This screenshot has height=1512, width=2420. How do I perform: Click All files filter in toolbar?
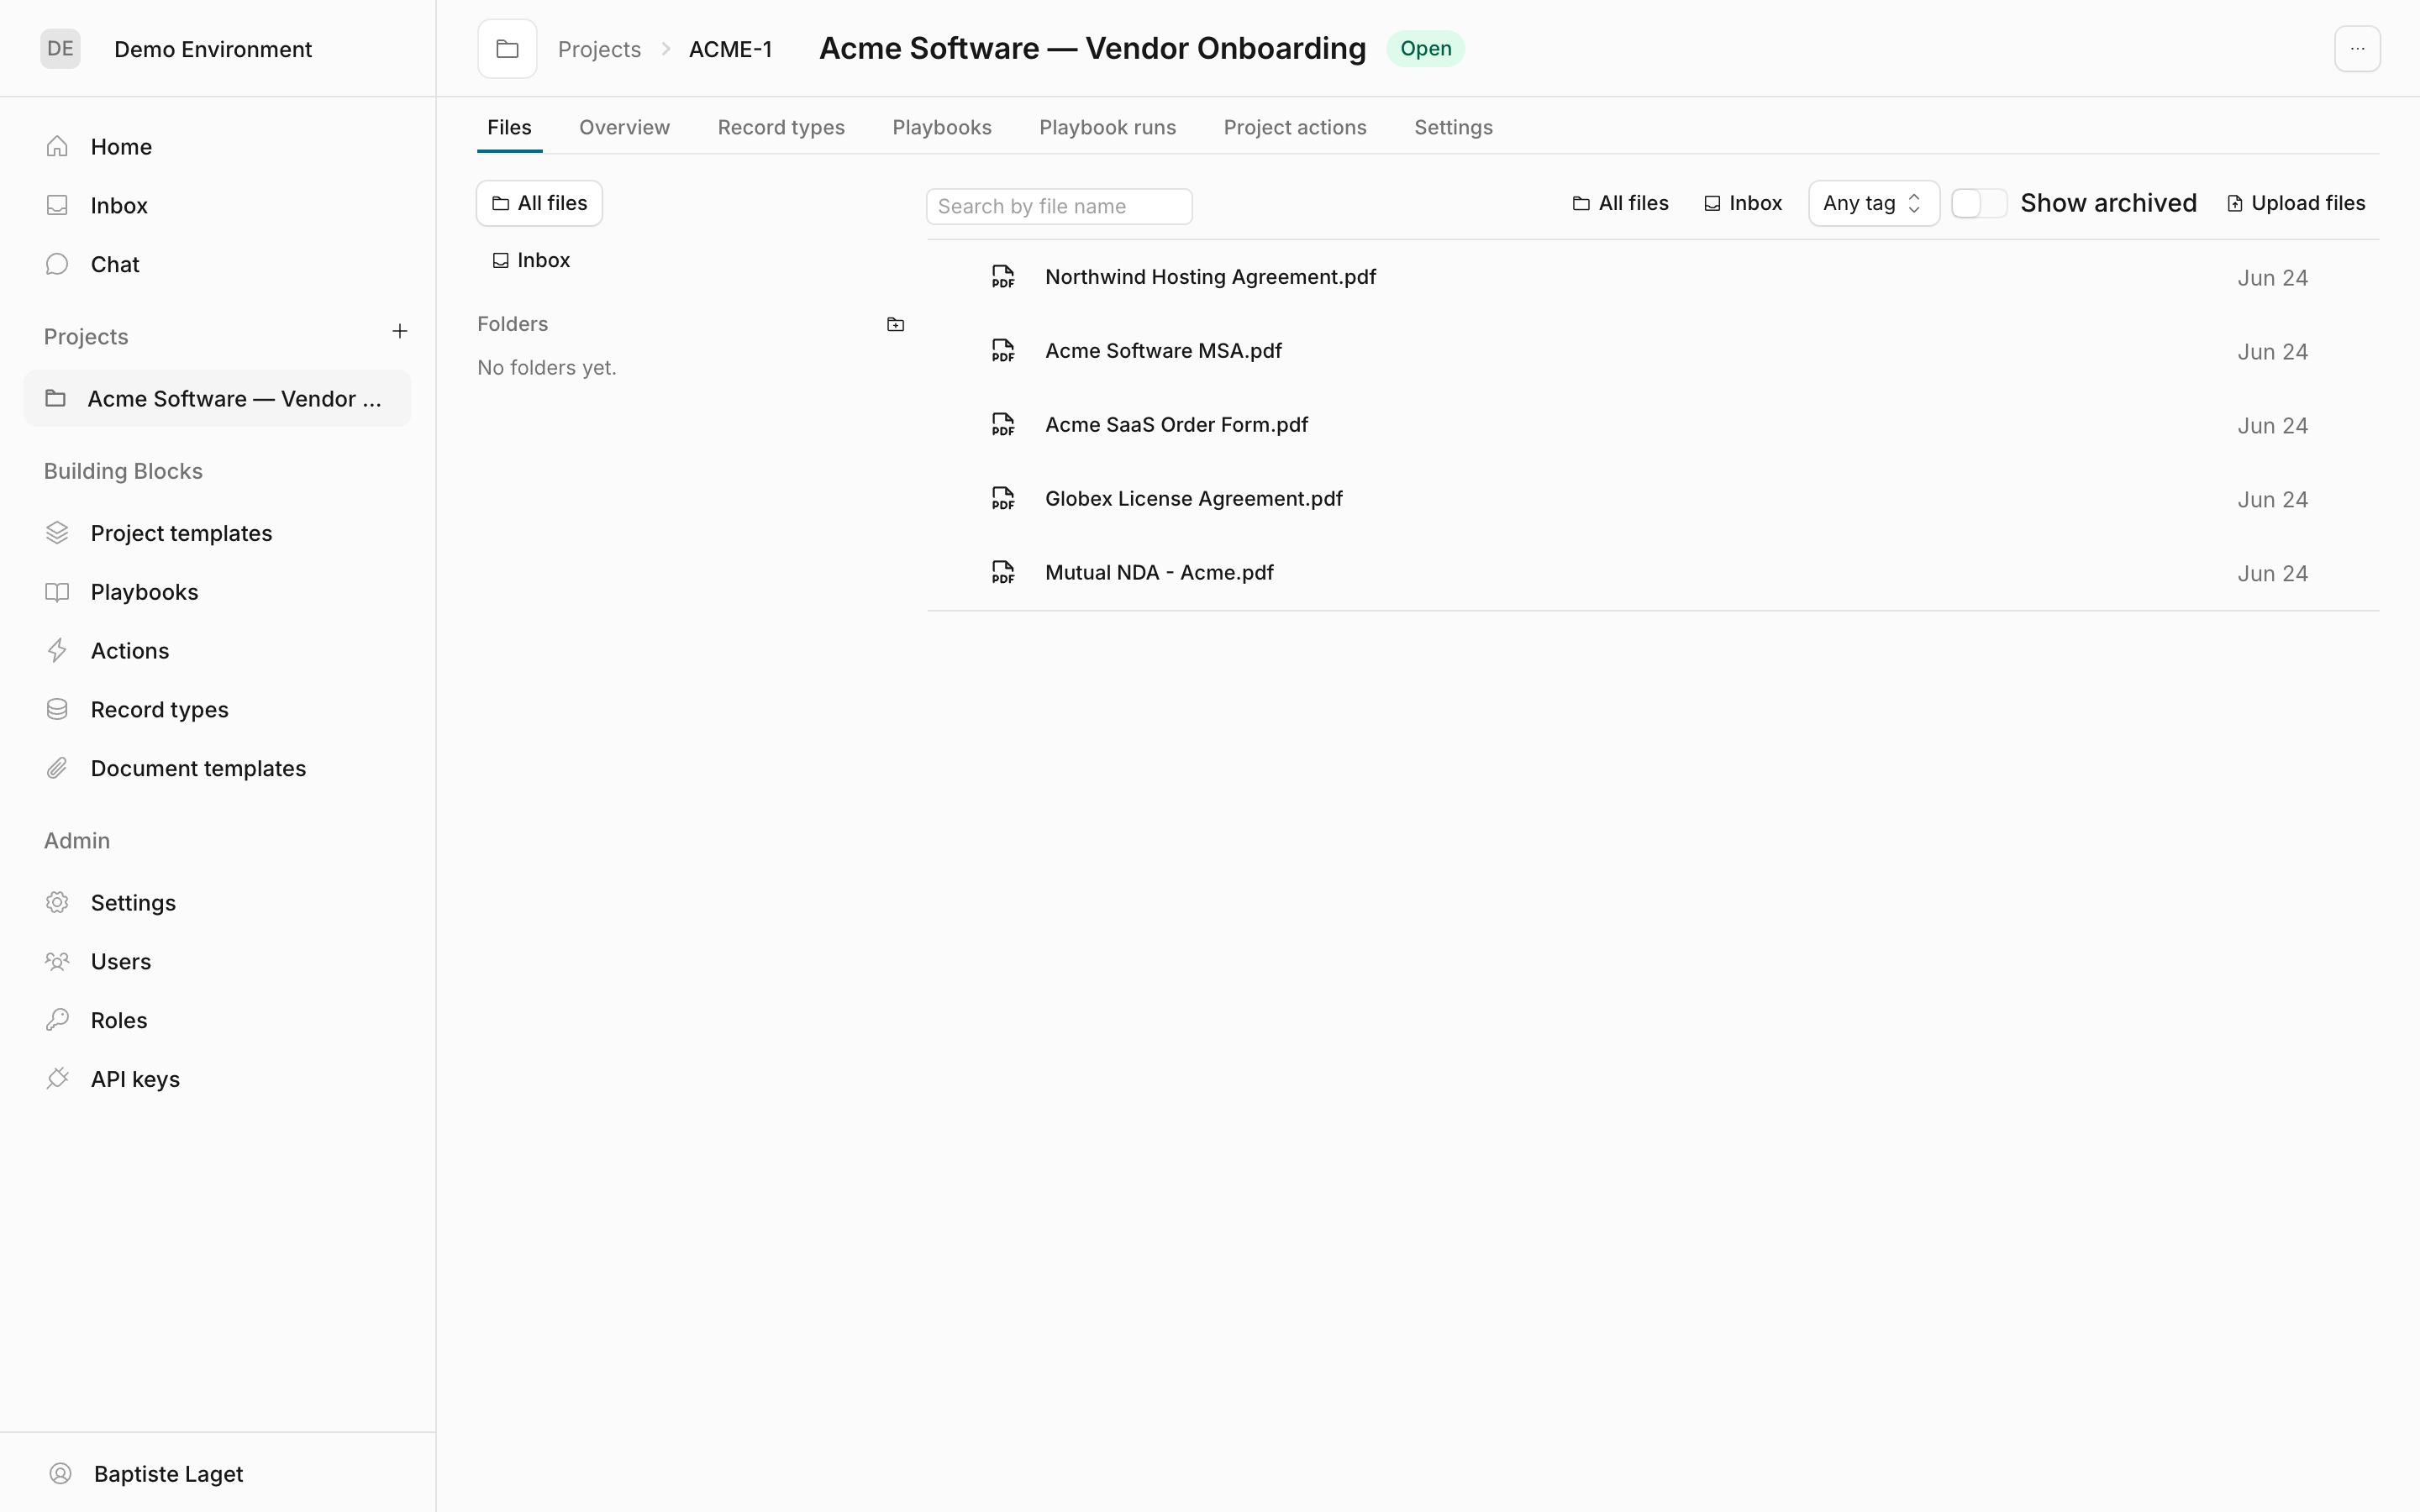[1620, 203]
